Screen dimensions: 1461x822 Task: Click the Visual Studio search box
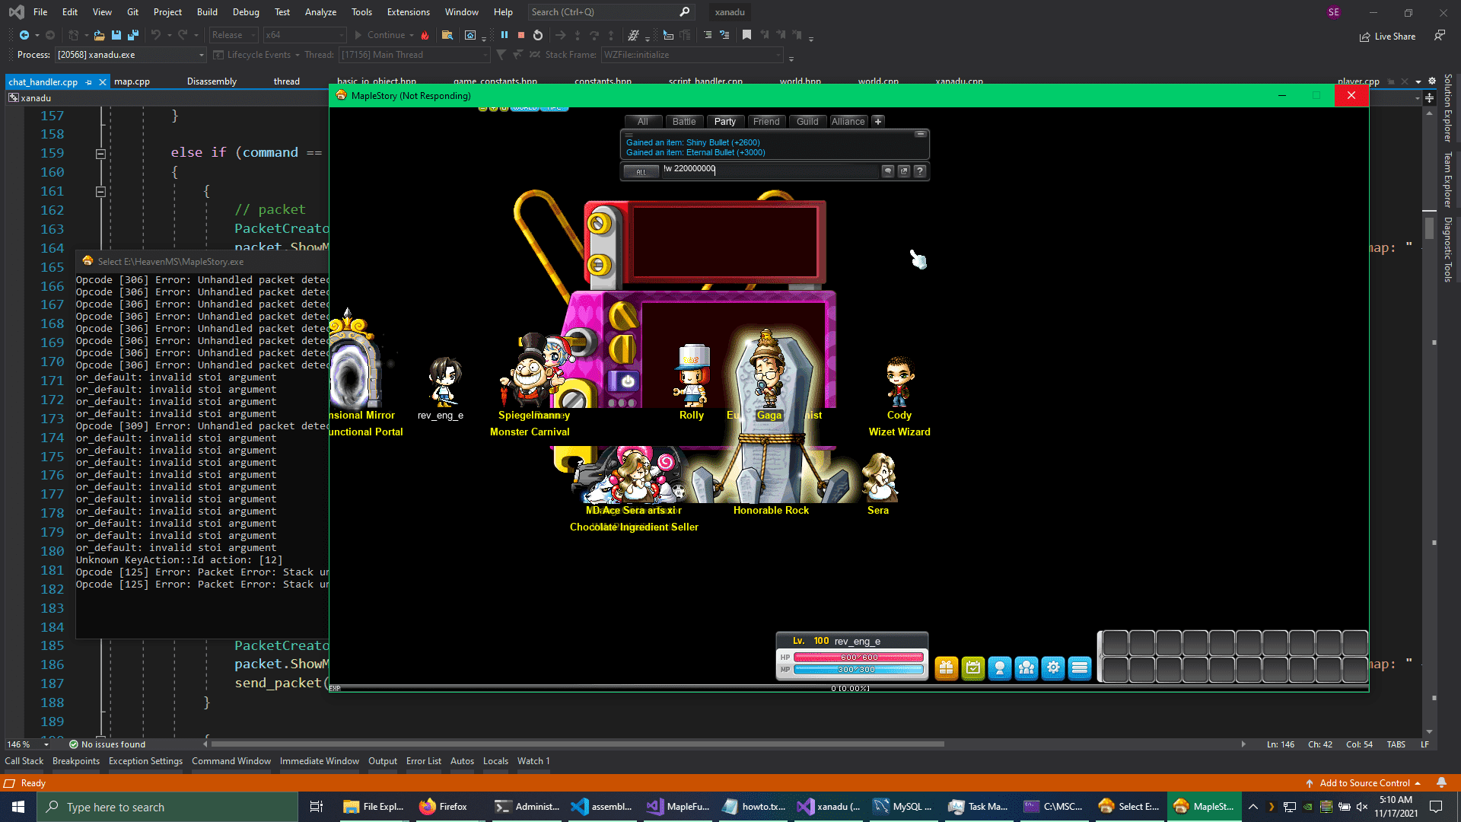click(610, 12)
